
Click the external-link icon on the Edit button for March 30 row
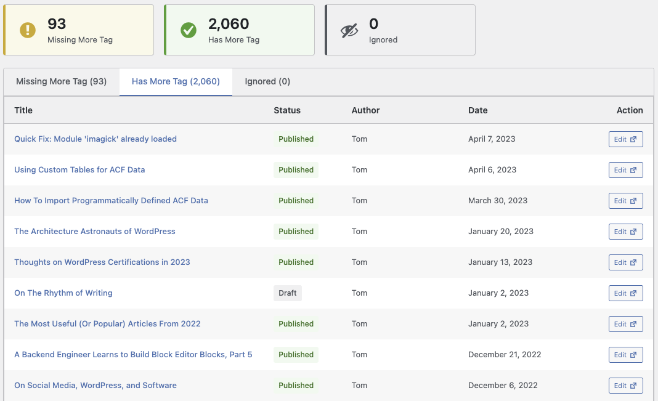click(634, 201)
